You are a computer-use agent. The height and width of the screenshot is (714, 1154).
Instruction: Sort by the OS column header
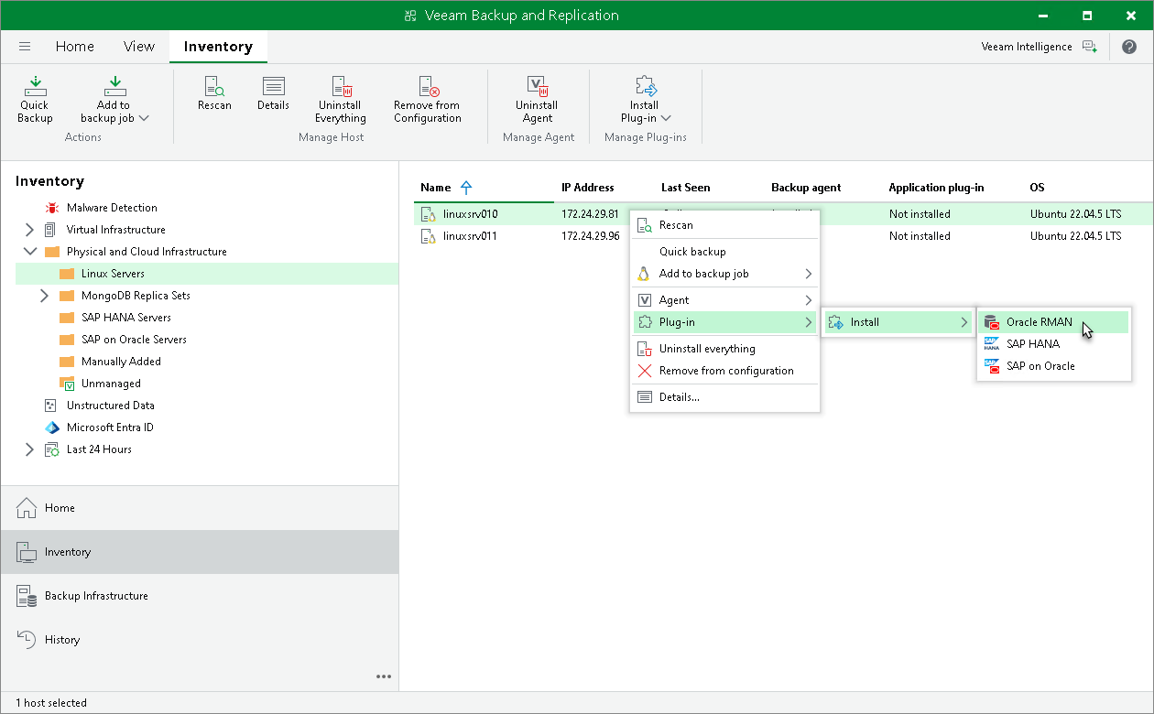point(1037,188)
